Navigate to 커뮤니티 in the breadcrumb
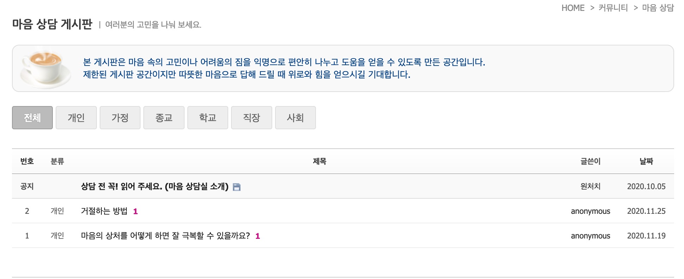684x279 pixels. tap(613, 8)
